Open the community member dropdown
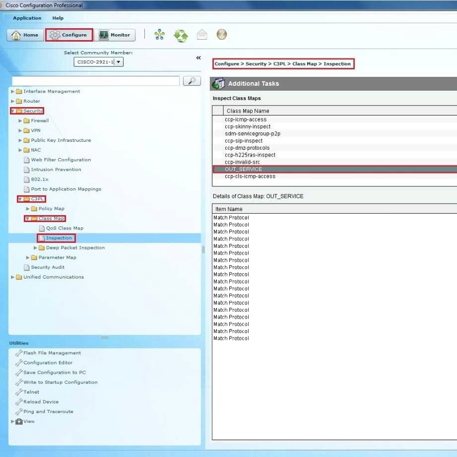 pyautogui.click(x=118, y=62)
